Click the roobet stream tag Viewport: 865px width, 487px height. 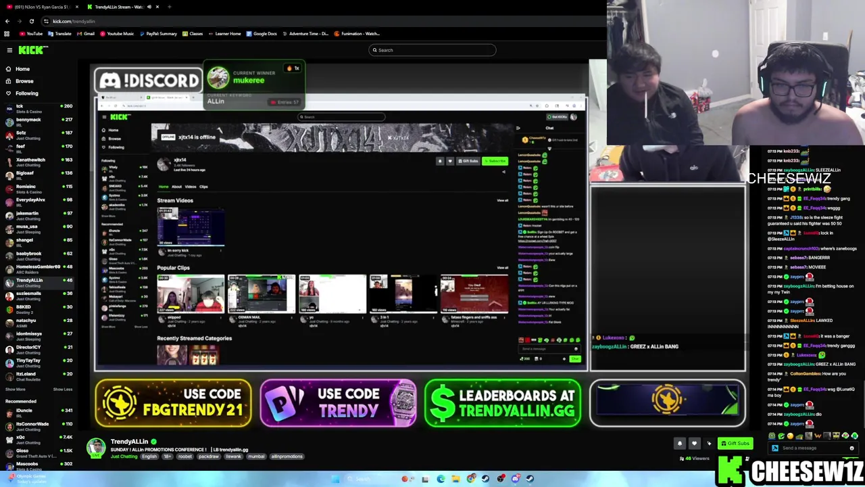click(x=184, y=457)
